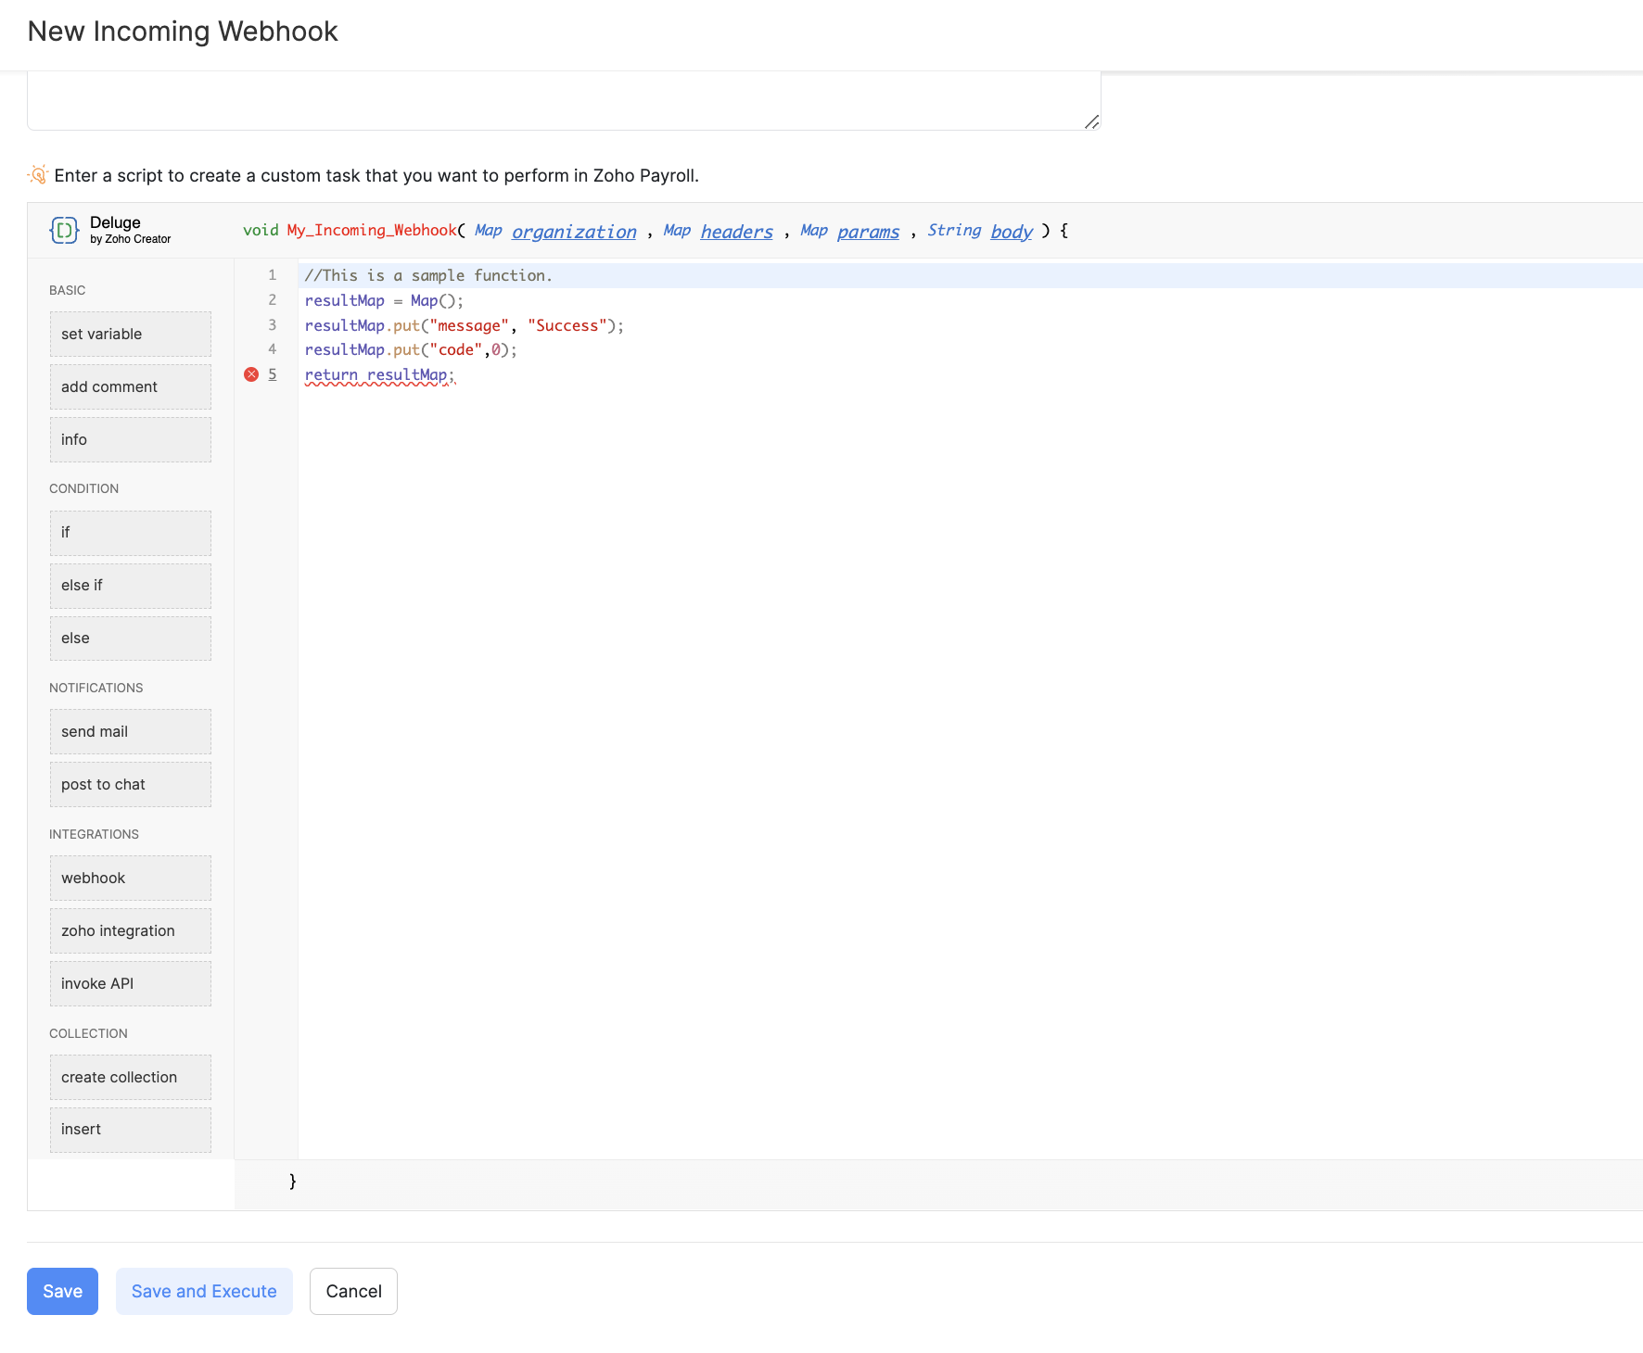1643x1353 pixels.
Task: Click the Save button
Action: 62,1291
